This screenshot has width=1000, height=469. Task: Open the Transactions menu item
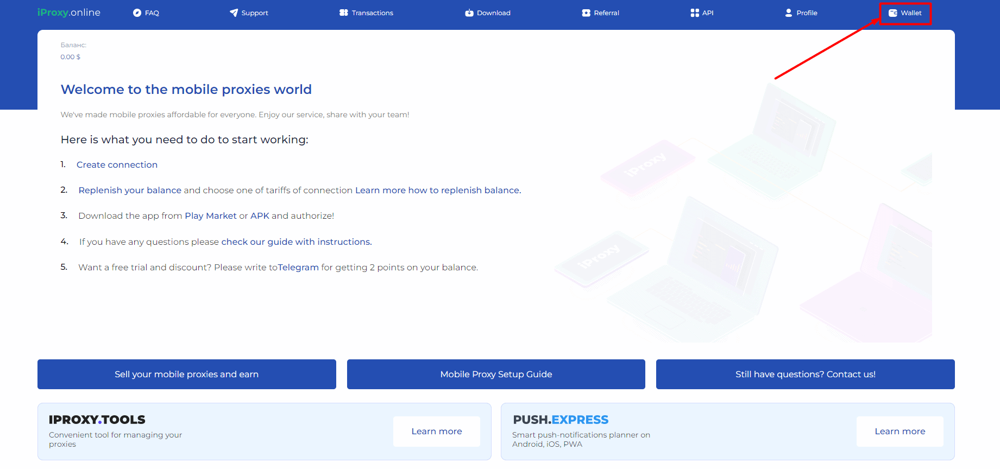pyautogui.click(x=372, y=13)
